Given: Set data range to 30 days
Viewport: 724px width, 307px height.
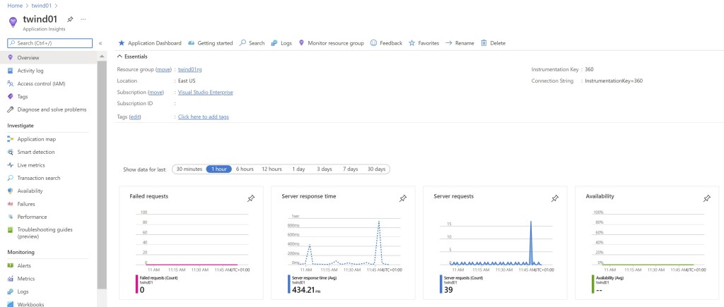Looking at the screenshot, I should [x=376, y=169].
